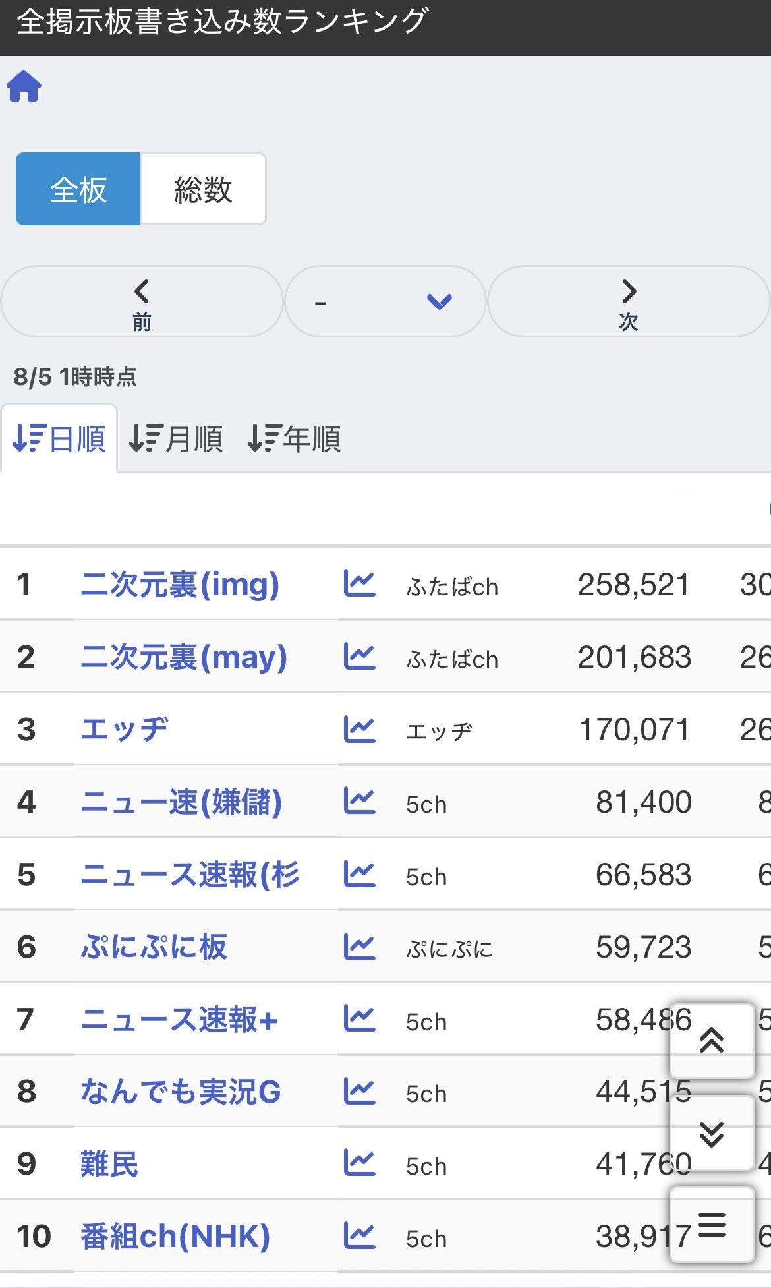The height and width of the screenshot is (1288, 771).
Task: Jump to bottom with double-down arrow
Action: [712, 1133]
